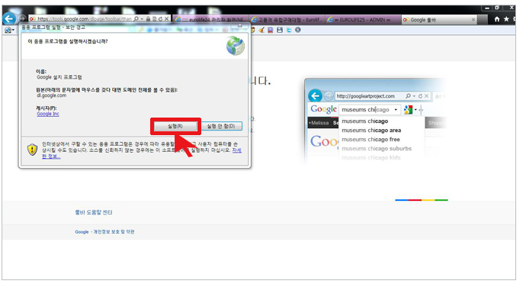The width and height of the screenshot is (523, 284).
Task: Click the red-blue bookmark toolbar icon
Action: [x=271, y=30]
